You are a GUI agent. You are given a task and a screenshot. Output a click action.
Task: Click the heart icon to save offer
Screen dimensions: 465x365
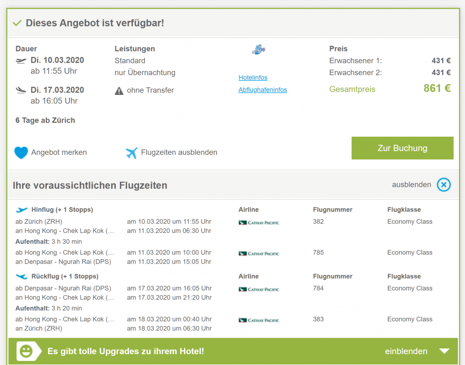pos(21,153)
